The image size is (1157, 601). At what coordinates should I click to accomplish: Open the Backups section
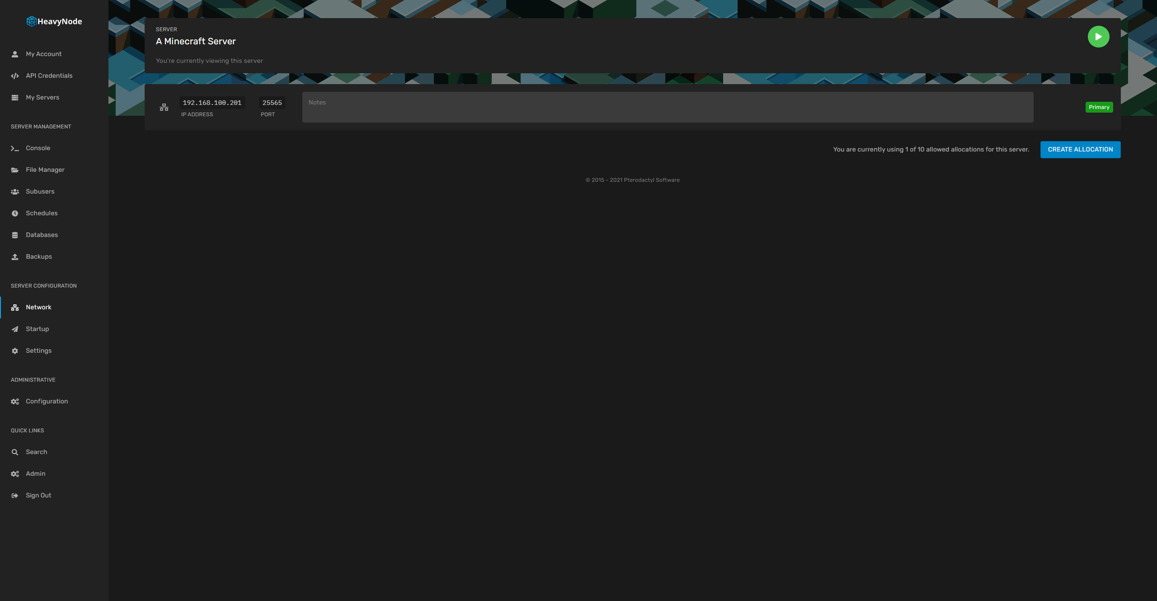point(39,256)
